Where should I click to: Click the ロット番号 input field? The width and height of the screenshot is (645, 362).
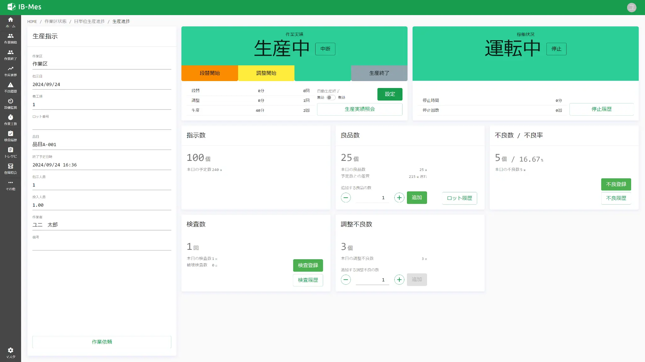click(x=102, y=124)
